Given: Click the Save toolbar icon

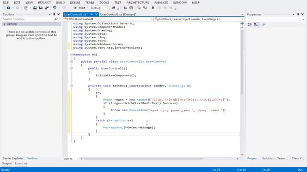Looking at the screenshot, I should (x=41, y=8).
